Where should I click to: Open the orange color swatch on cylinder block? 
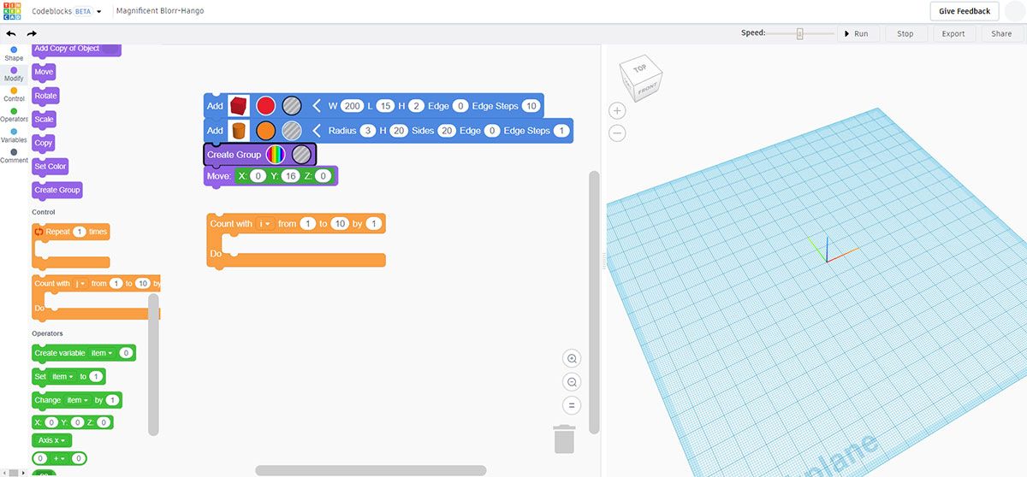[266, 131]
